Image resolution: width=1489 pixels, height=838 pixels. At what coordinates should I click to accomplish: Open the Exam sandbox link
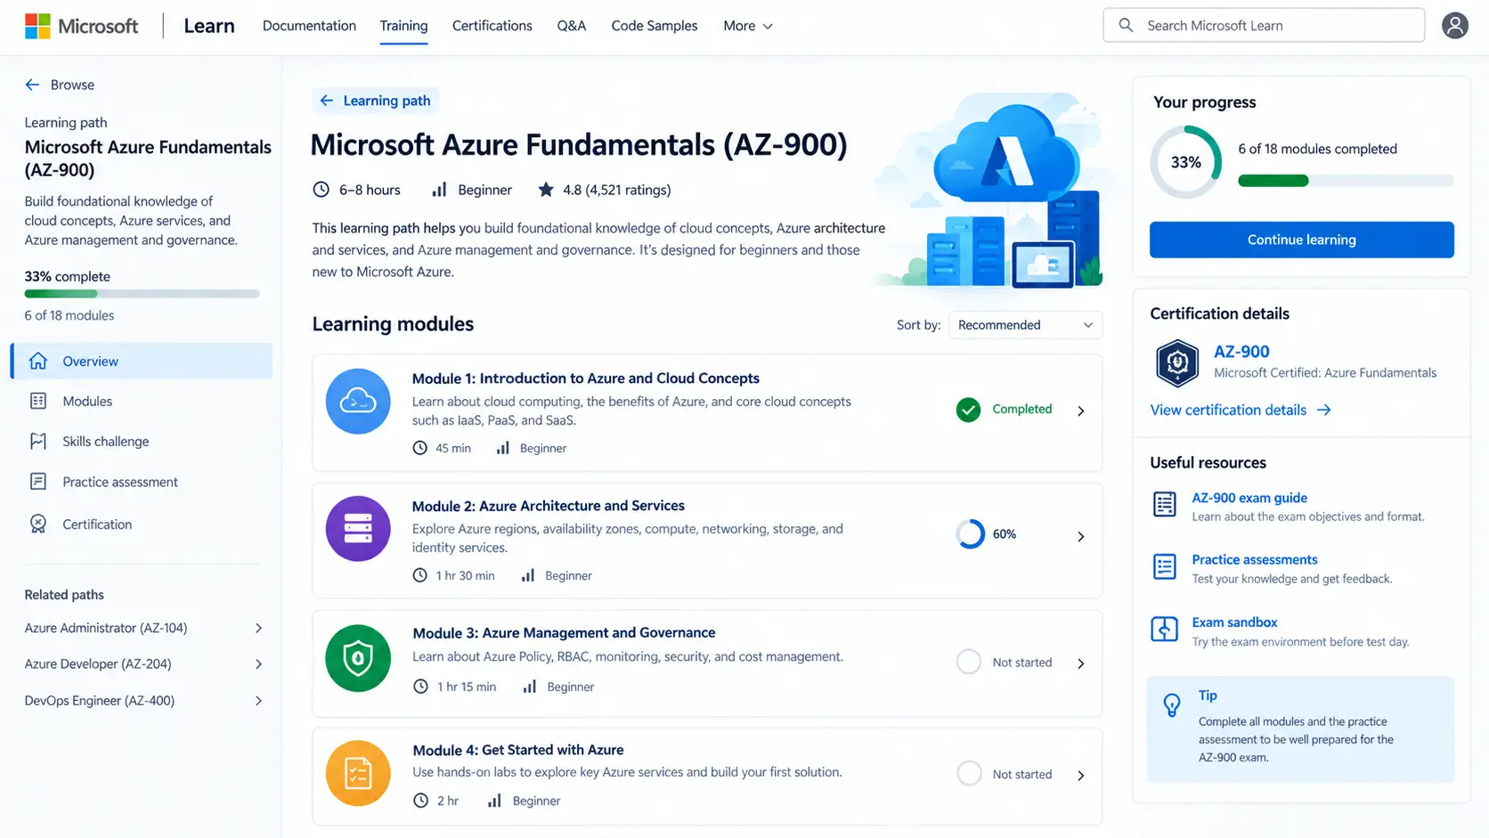point(1234,622)
